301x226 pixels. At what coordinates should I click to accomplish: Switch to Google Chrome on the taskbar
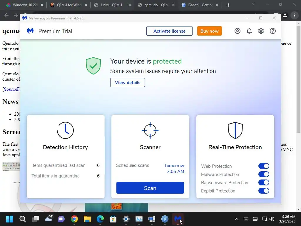[x=74, y=219]
